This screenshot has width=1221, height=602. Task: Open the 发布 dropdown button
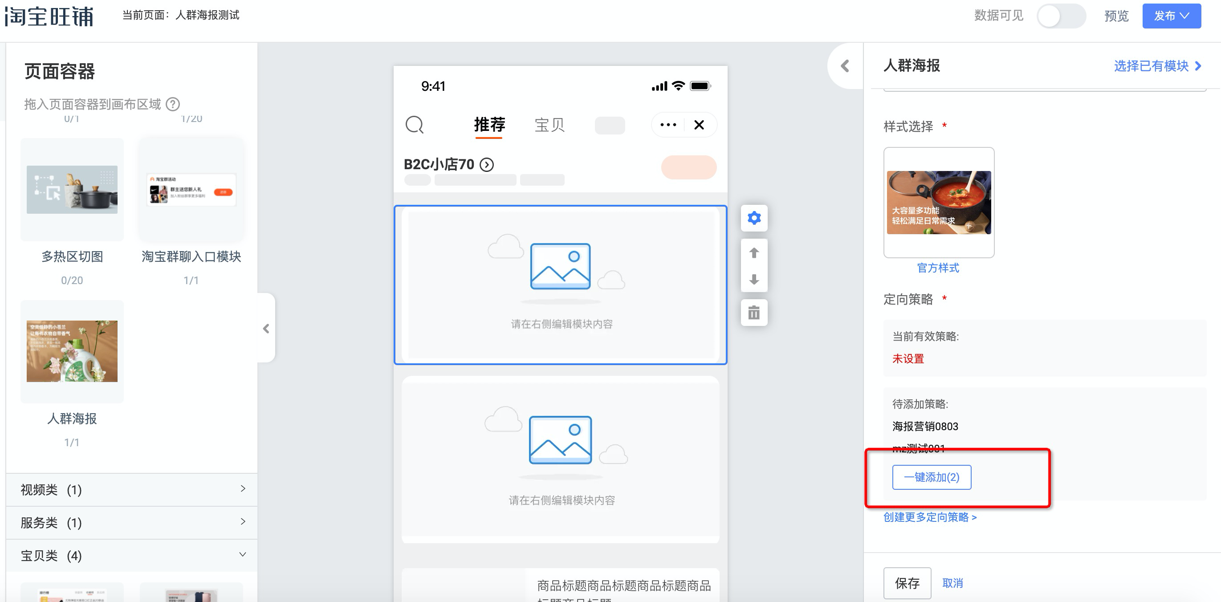(1171, 16)
